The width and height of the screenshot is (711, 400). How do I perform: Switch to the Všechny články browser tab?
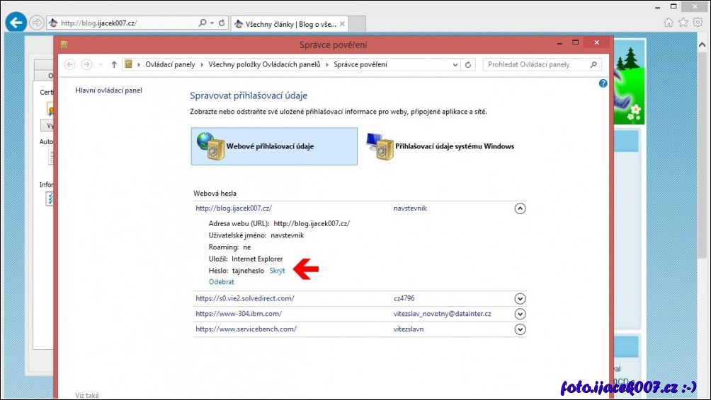(290, 23)
